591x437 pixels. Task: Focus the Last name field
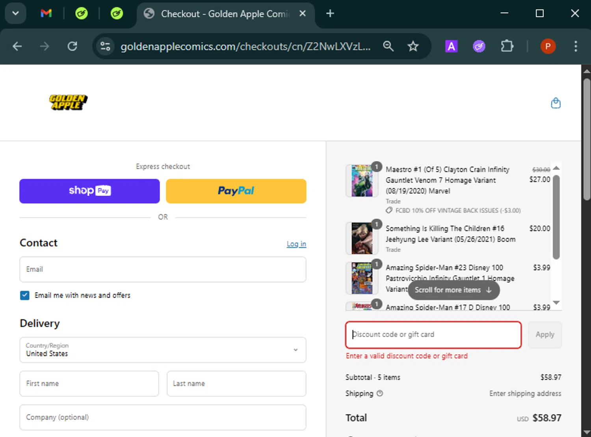(x=236, y=383)
